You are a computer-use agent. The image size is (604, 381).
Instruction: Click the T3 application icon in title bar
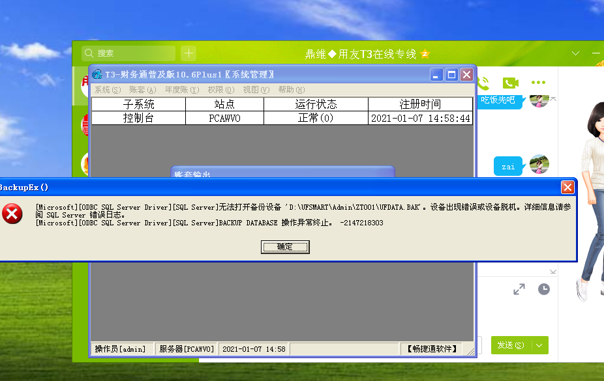(x=97, y=74)
